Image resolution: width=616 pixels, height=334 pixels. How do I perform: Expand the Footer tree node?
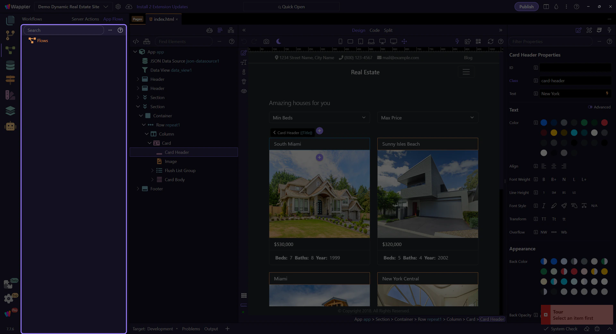138,189
